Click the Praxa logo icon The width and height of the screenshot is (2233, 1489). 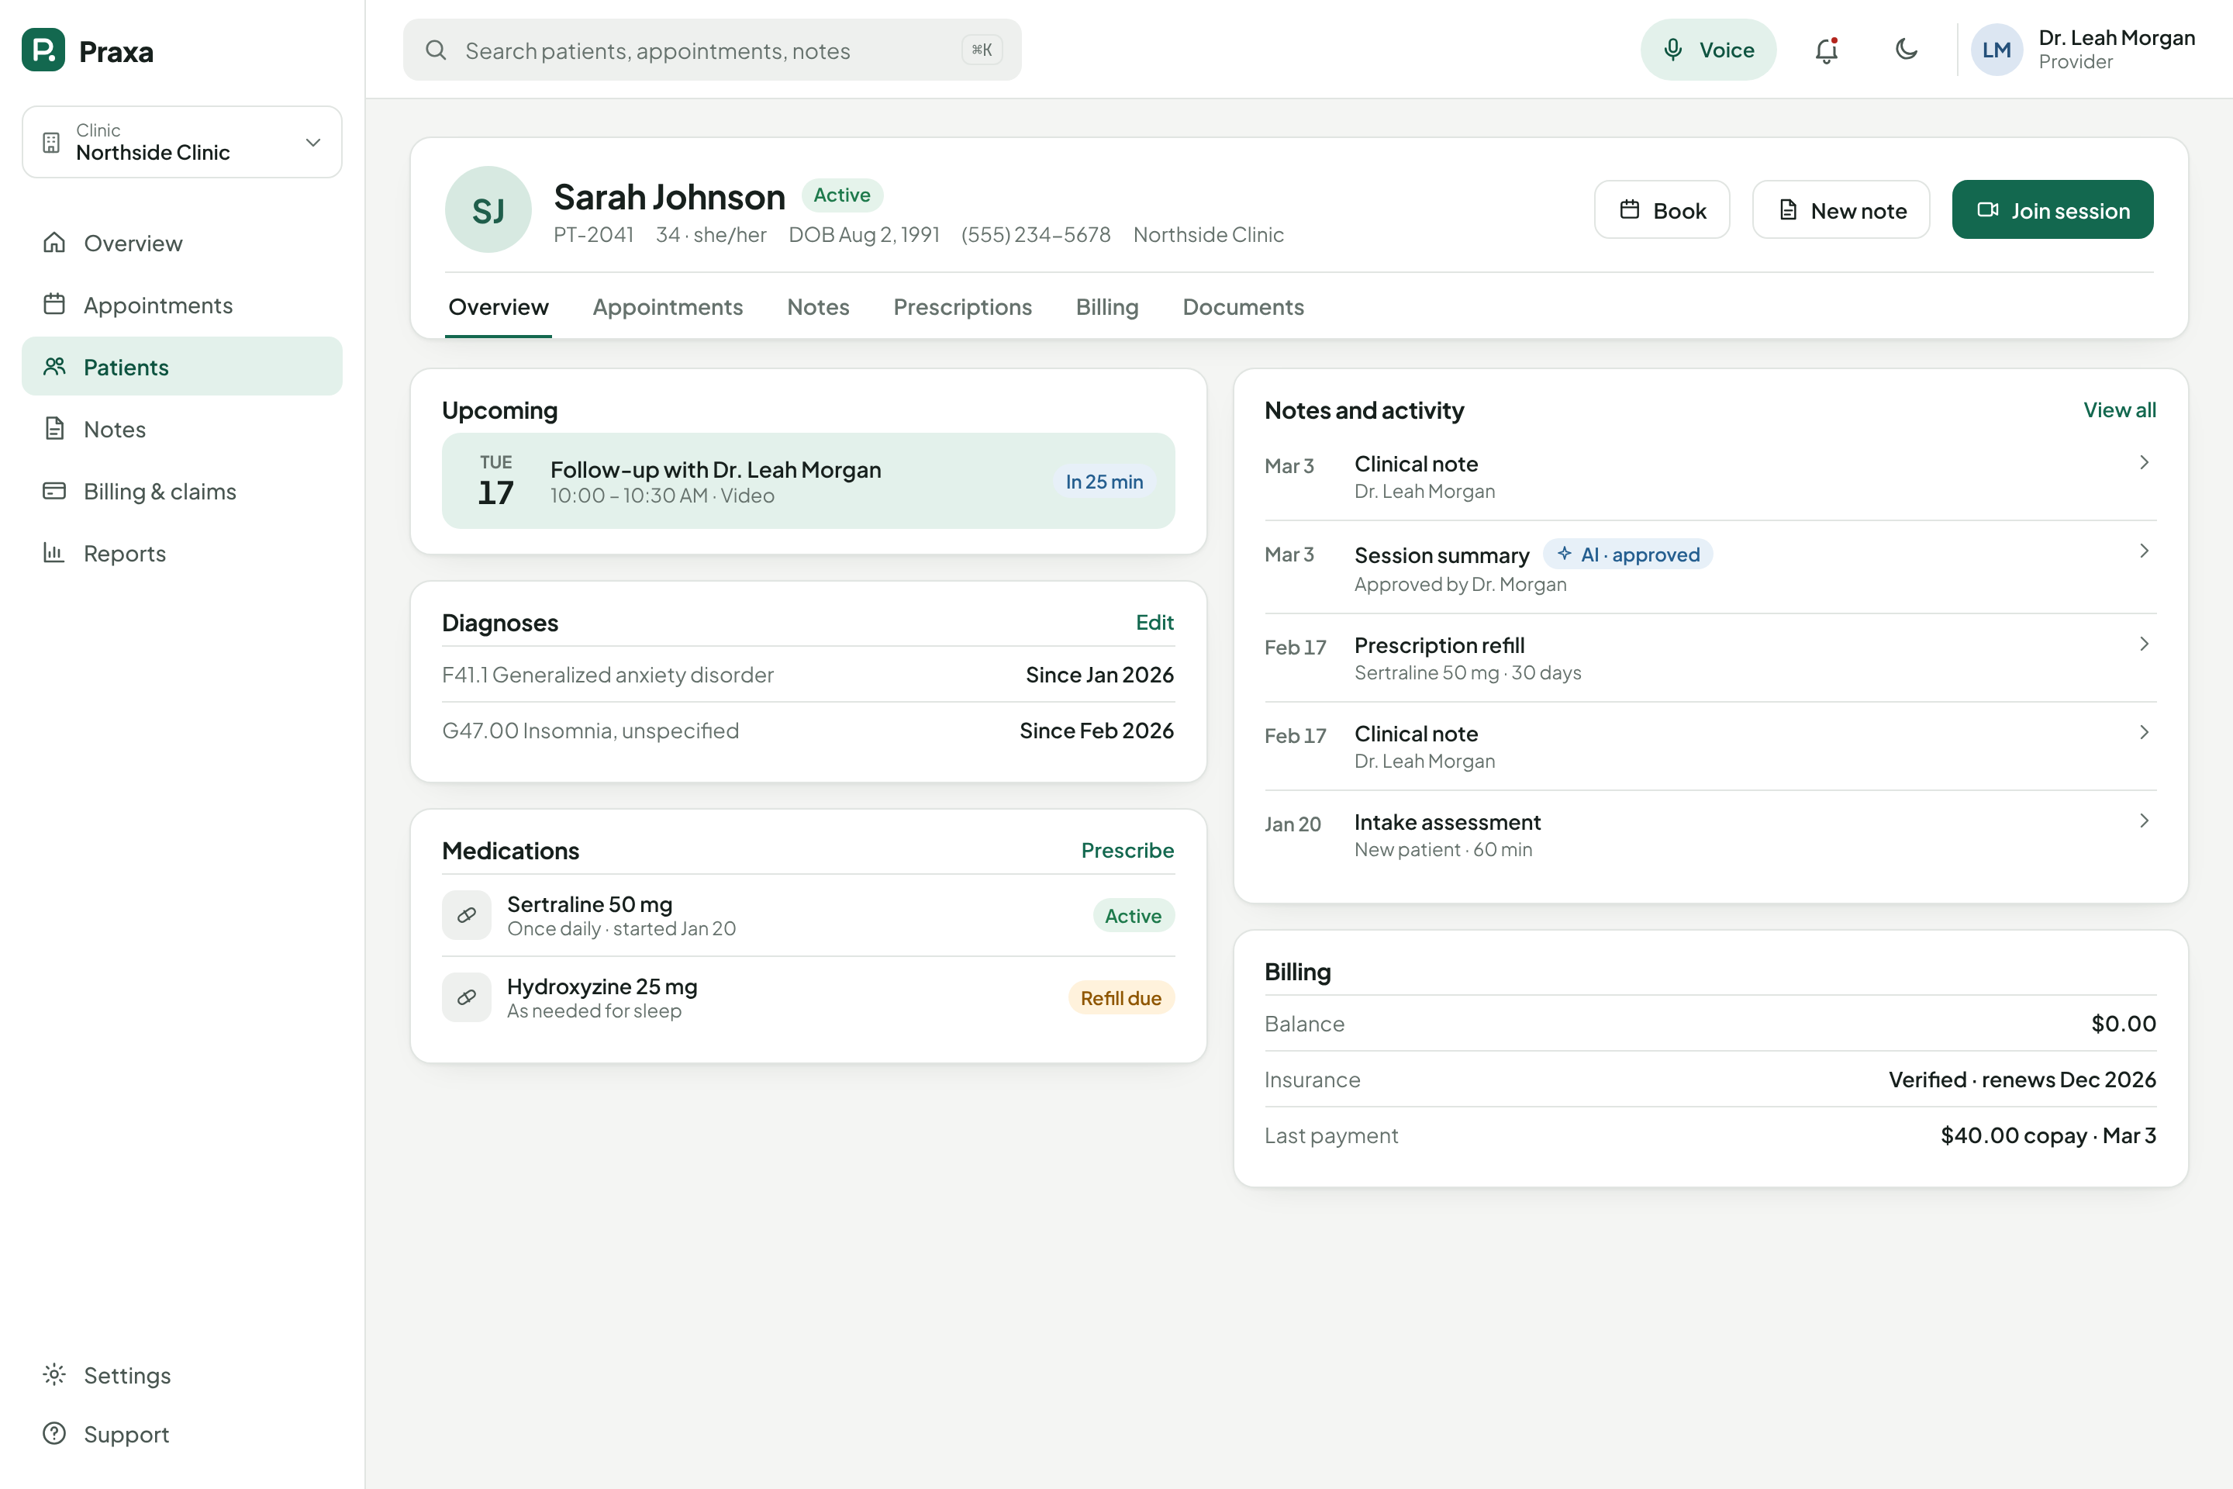coord(43,50)
